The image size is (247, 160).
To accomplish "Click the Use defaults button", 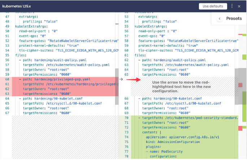I will tap(213, 6).
